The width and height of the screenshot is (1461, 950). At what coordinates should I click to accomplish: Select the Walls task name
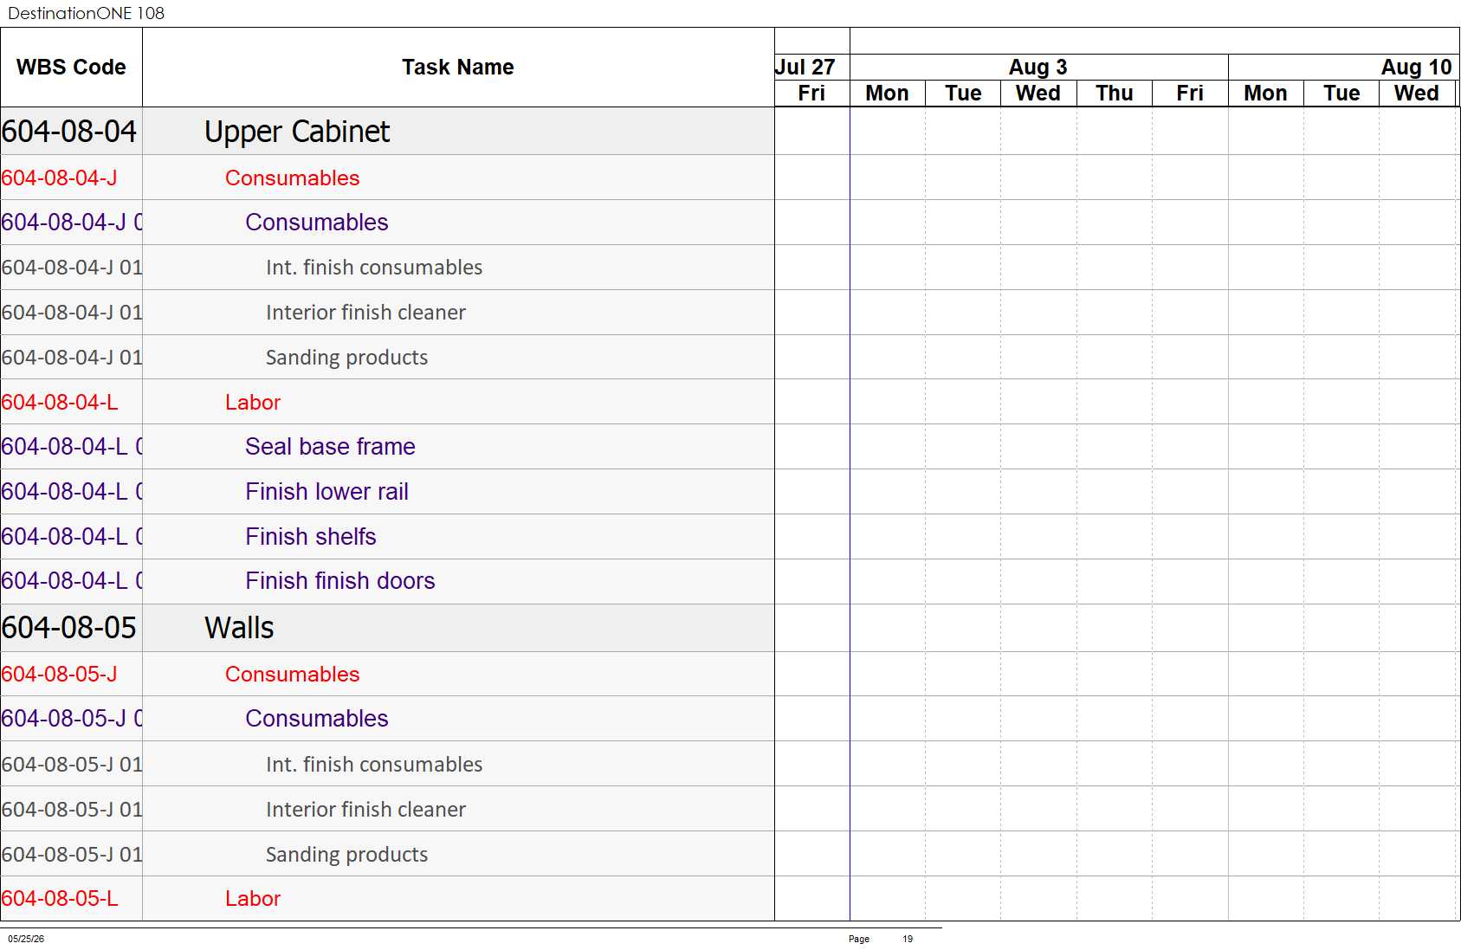(x=239, y=628)
